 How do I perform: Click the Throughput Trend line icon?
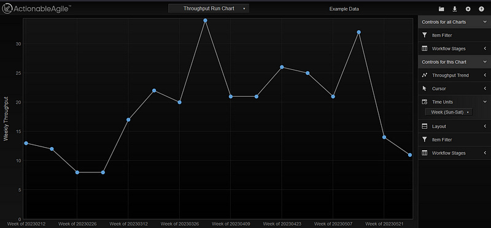point(424,75)
